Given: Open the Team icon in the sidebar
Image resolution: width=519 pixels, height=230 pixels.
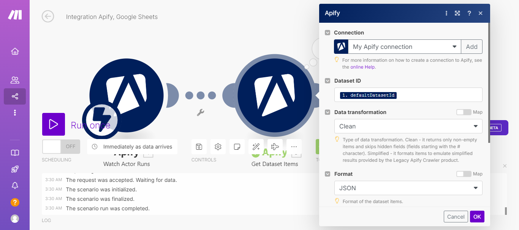Looking at the screenshot, I should coord(15,80).
